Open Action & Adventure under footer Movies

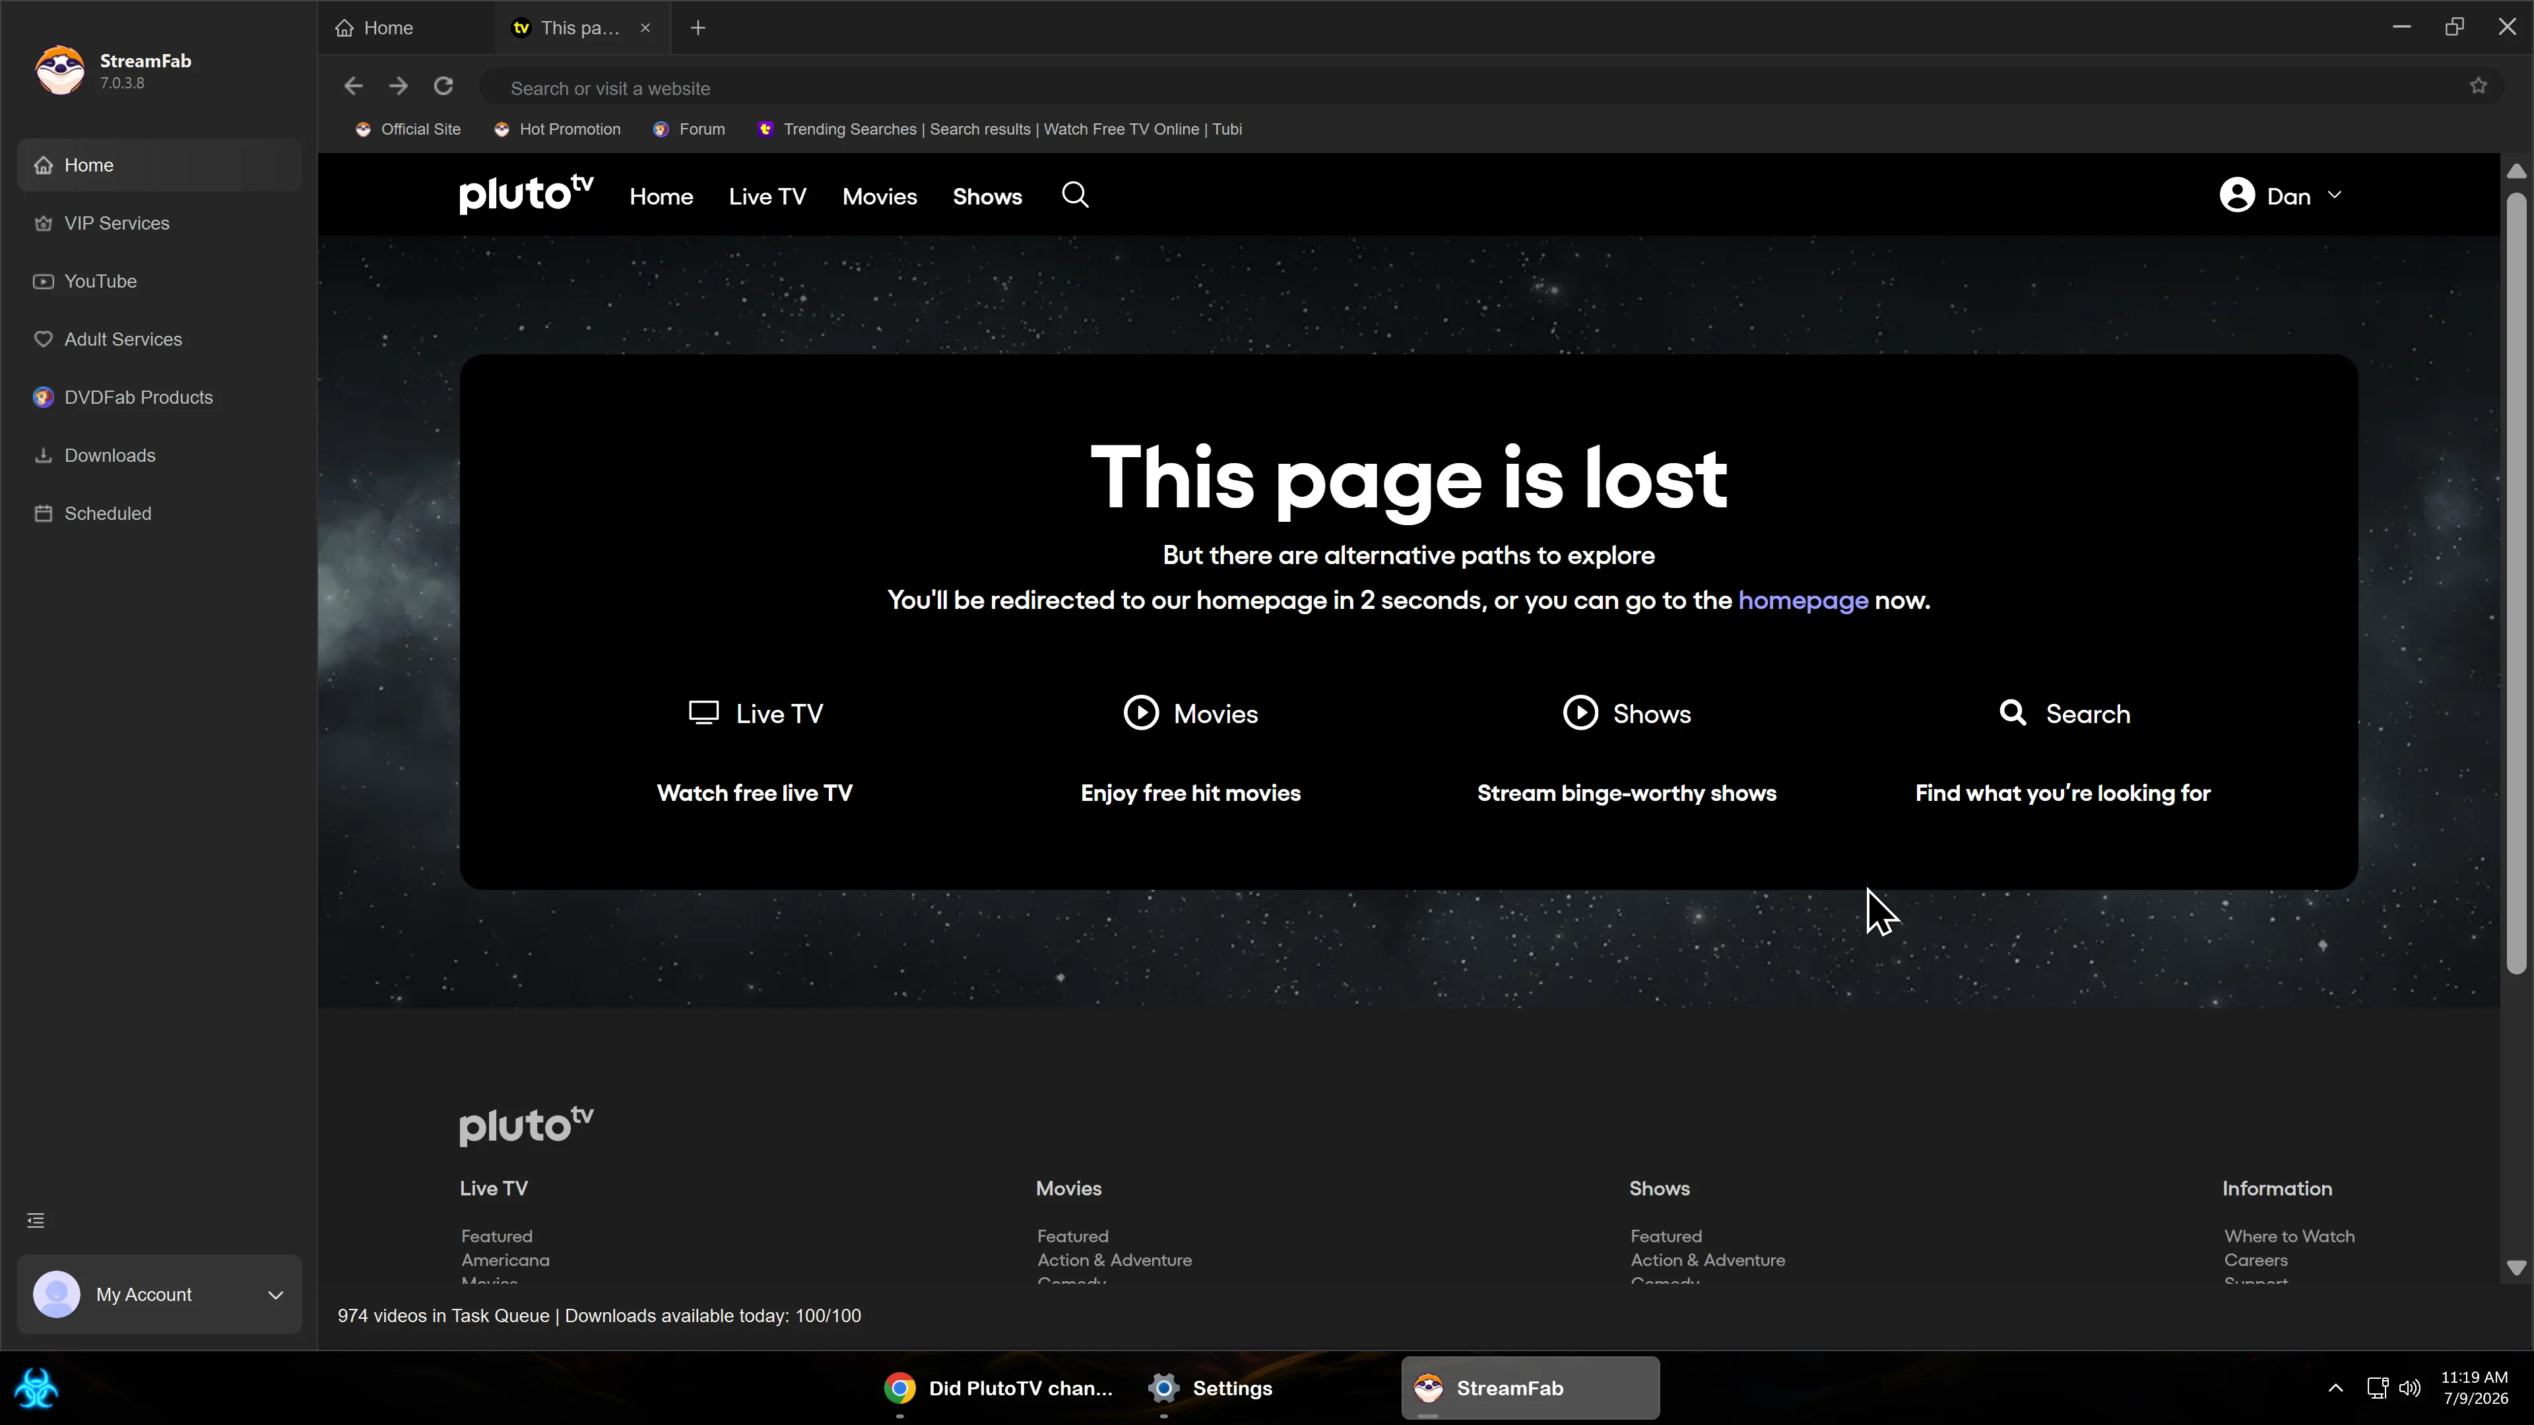point(1115,1260)
